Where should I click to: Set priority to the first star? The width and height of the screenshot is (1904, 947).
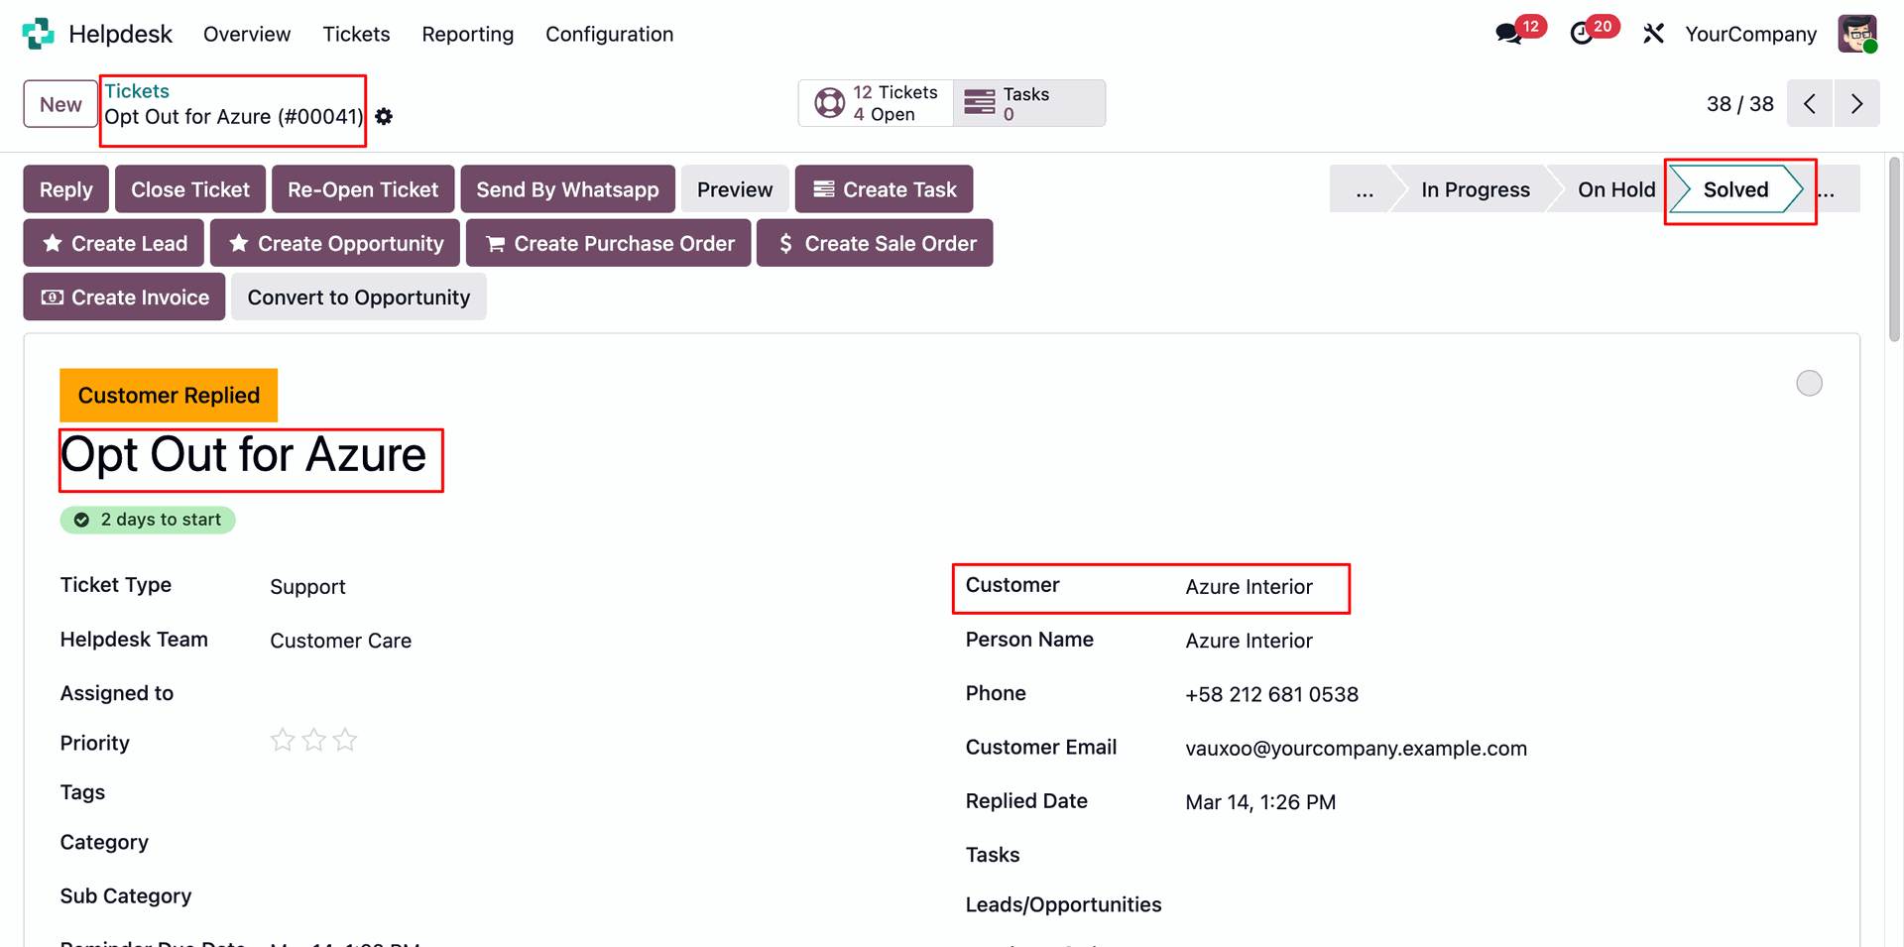[283, 741]
